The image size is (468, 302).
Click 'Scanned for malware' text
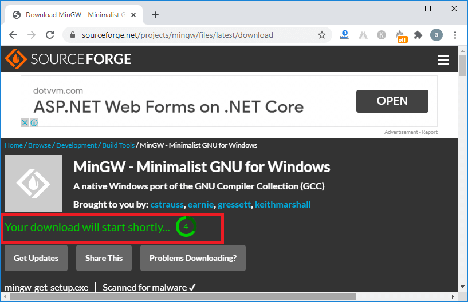144,287
